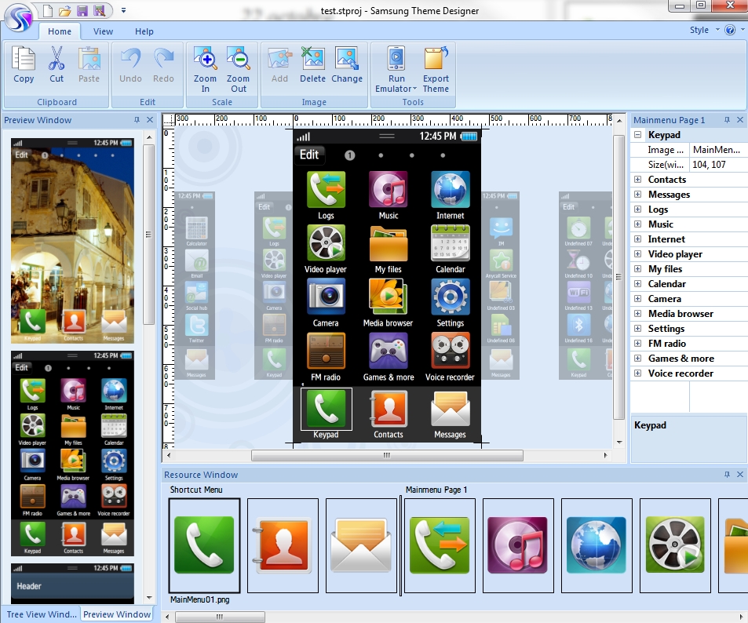748x623 pixels.
Task: Switch to the Home ribbon tab
Action: pos(60,31)
